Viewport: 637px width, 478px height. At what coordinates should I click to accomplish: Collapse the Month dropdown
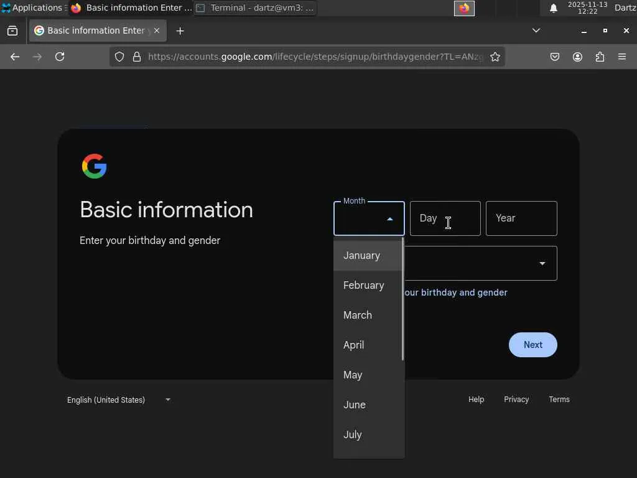click(390, 219)
